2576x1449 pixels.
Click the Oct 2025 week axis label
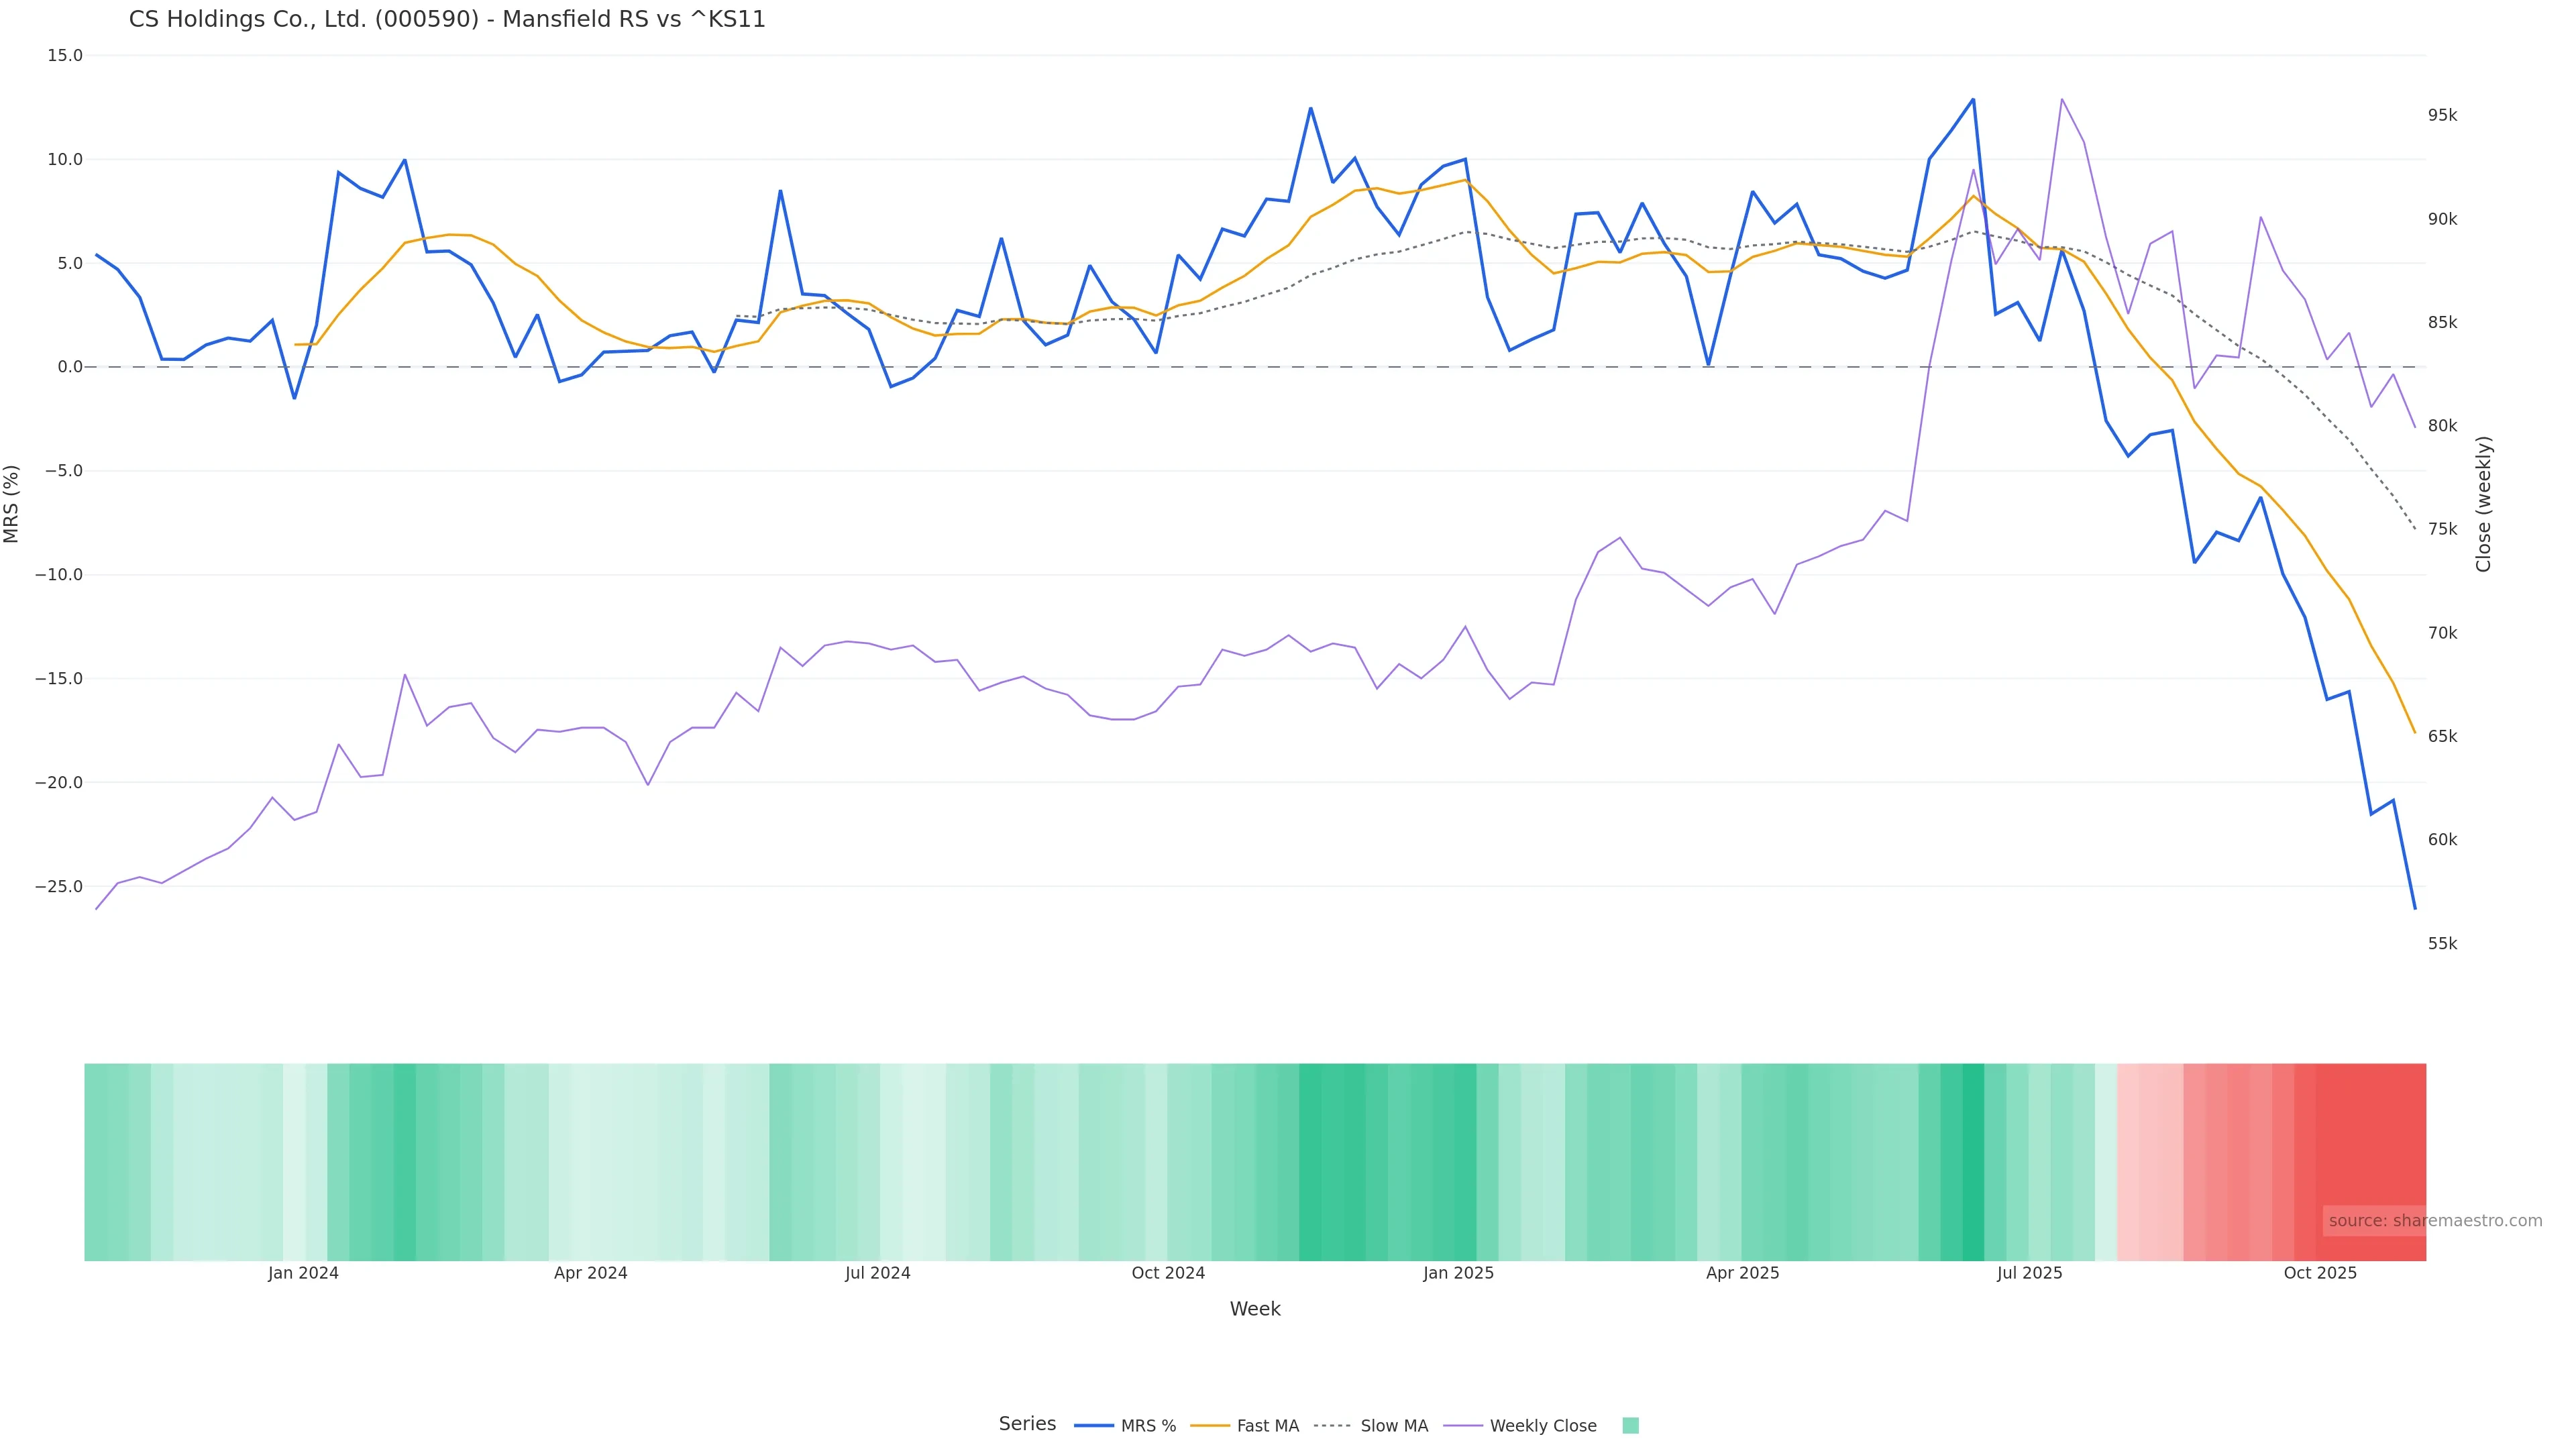[x=2320, y=1273]
